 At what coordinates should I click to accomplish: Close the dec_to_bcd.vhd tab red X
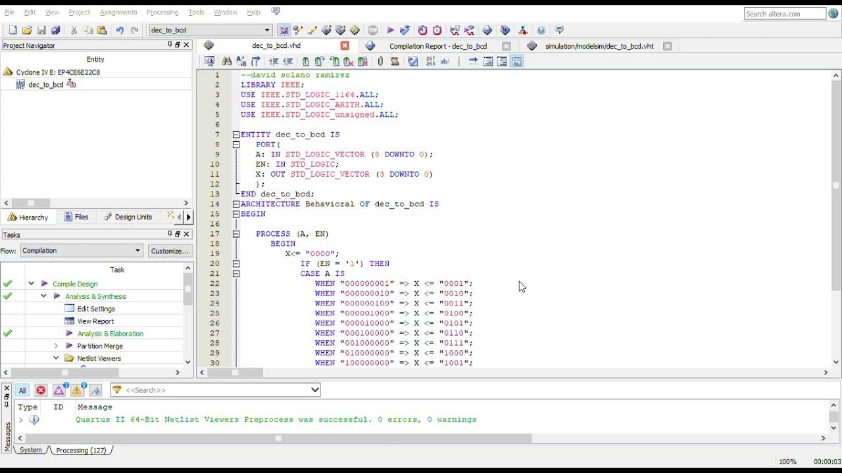point(345,46)
